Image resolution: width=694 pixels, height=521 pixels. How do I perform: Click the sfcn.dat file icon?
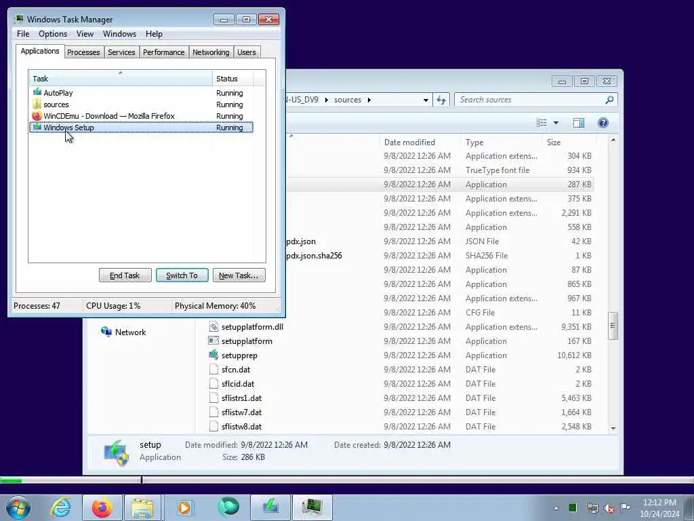pyautogui.click(x=213, y=369)
